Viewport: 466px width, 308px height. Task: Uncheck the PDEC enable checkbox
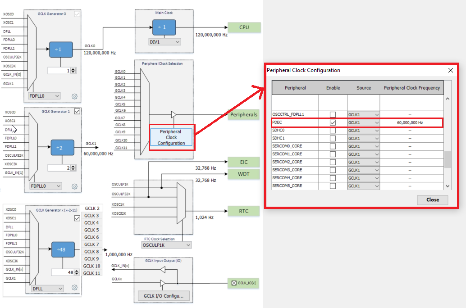coord(333,122)
